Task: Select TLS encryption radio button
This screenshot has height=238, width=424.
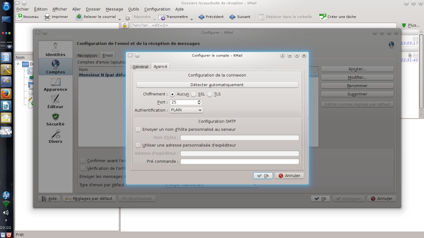Action: tap(210, 94)
